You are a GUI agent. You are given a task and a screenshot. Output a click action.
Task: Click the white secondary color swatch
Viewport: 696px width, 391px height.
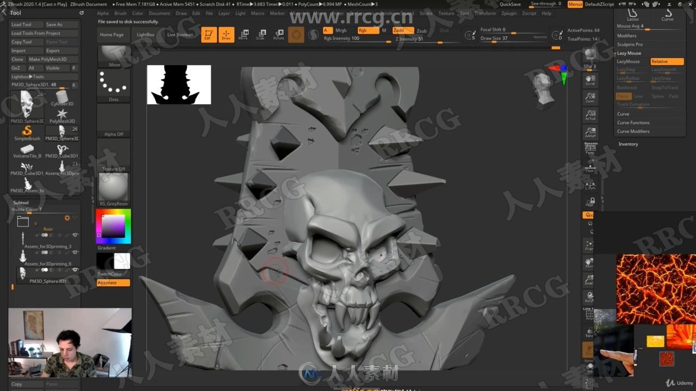(x=122, y=261)
